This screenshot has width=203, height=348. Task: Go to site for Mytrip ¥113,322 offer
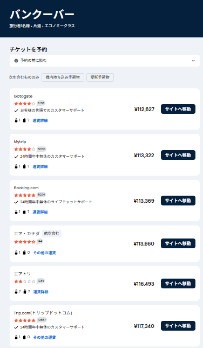178,155
